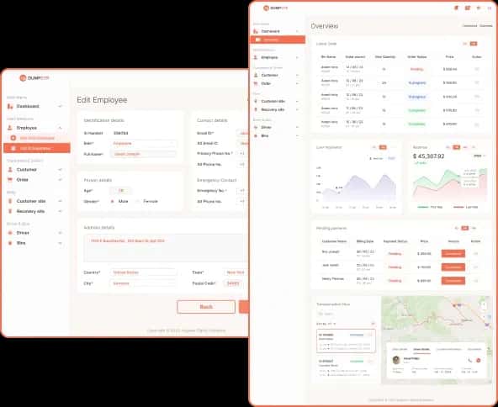The image size is (498, 407).
Task: Click the Back button on Edit Employee form
Action: (x=206, y=307)
